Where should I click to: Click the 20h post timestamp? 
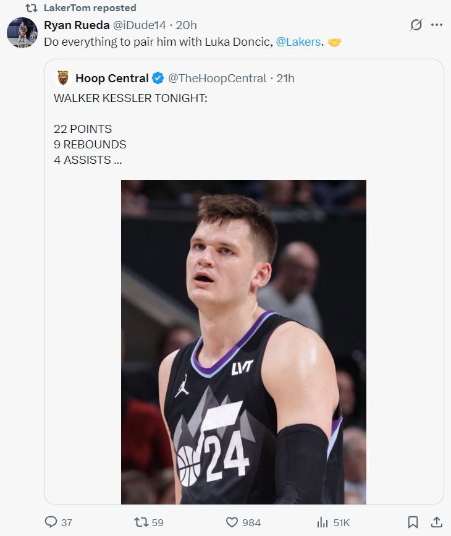click(x=186, y=25)
